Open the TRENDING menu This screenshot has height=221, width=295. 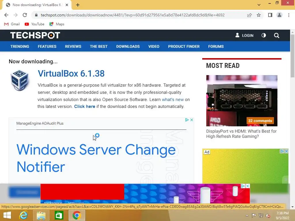pos(20,46)
